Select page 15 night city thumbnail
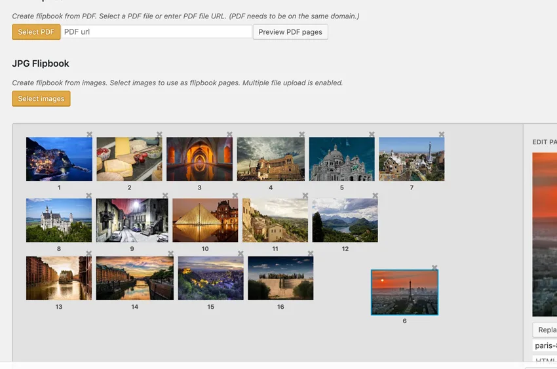Image resolution: width=557 pixels, height=369 pixels. click(211, 278)
